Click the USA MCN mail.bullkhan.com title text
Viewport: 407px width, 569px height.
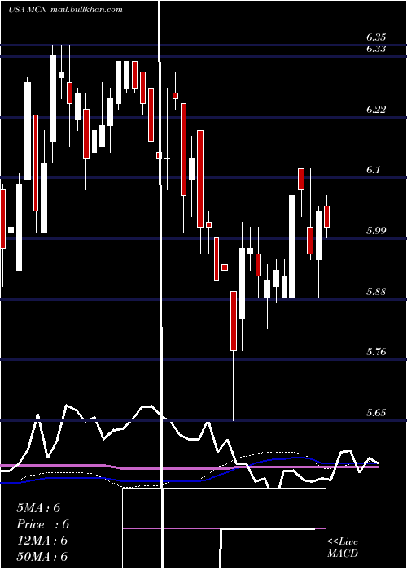click(65, 10)
